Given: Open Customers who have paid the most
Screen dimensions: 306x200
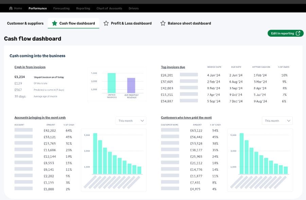Looking at the screenshot, I should pos(186,117).
